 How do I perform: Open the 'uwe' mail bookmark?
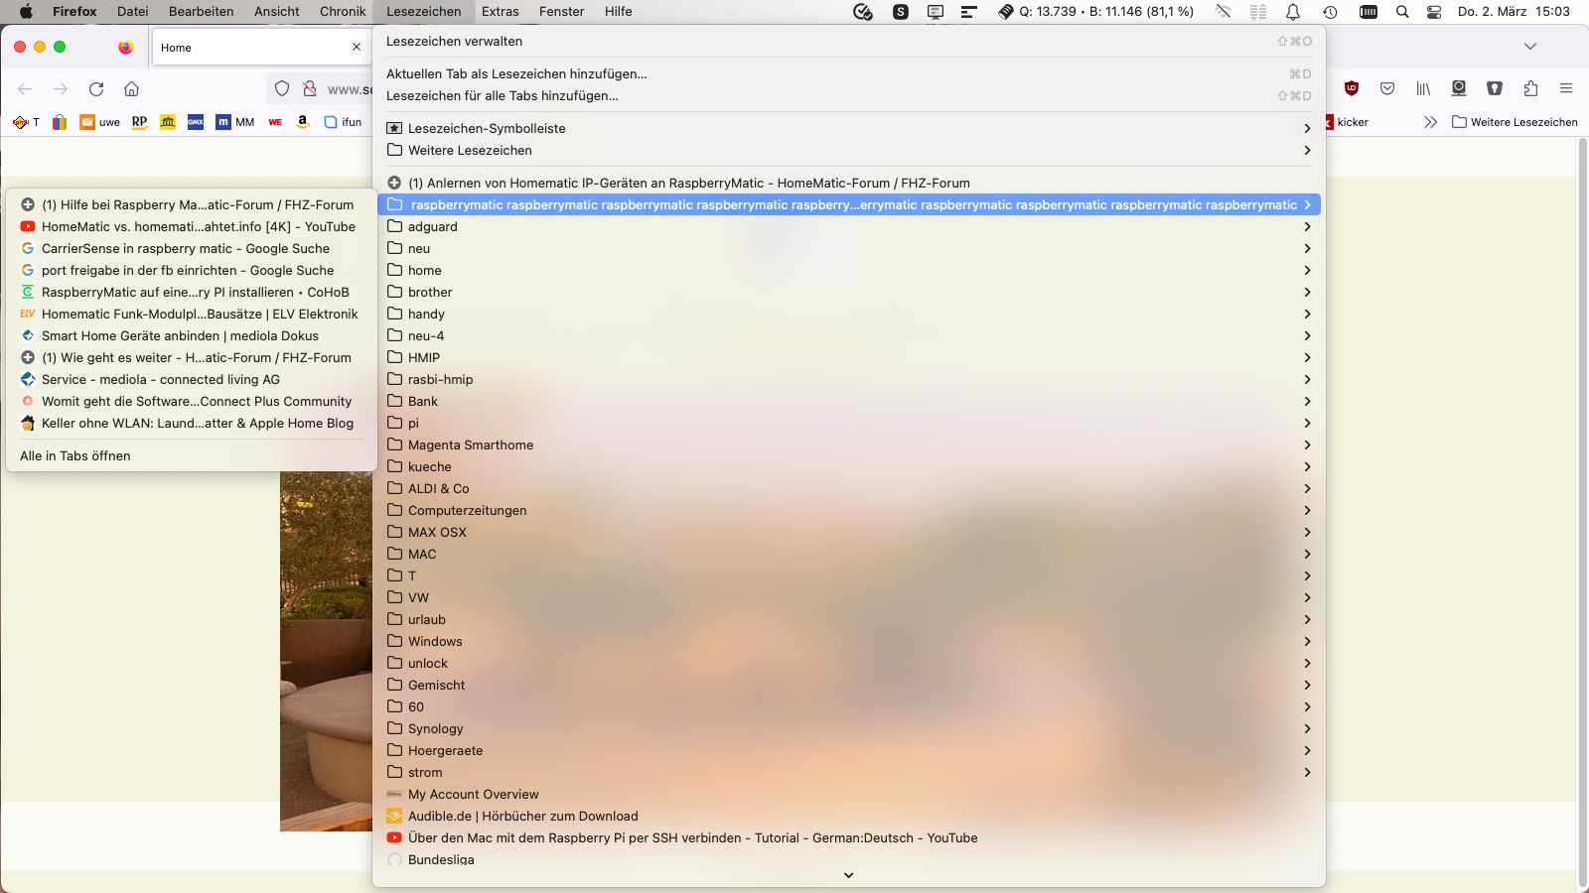pyautogui.click(x=100, y=122)
